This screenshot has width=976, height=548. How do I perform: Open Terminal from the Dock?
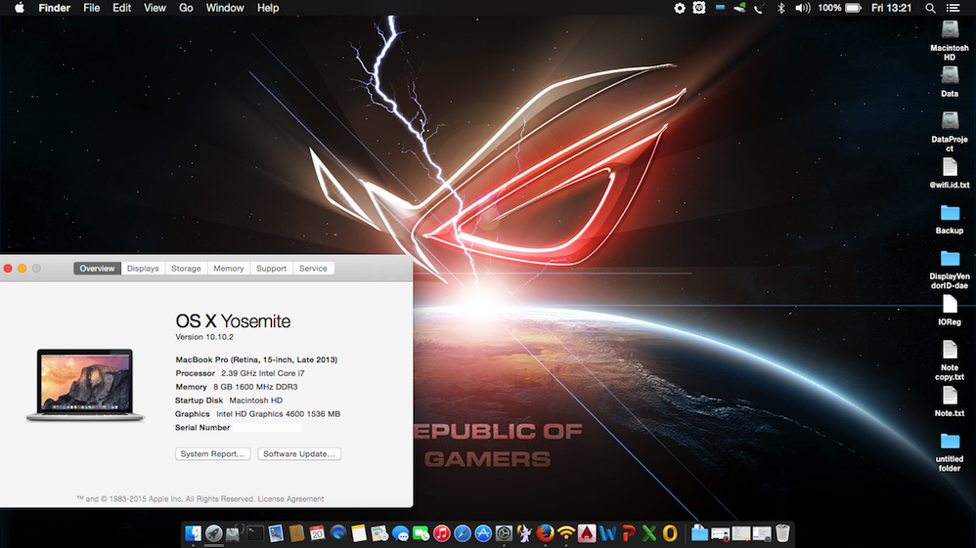coord(254,533)
